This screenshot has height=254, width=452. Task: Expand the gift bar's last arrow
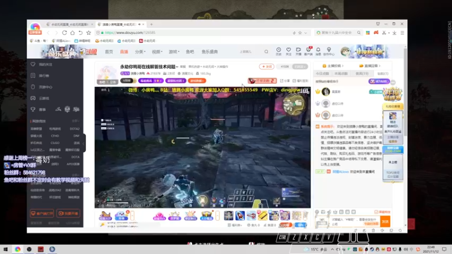pos(306,215)
